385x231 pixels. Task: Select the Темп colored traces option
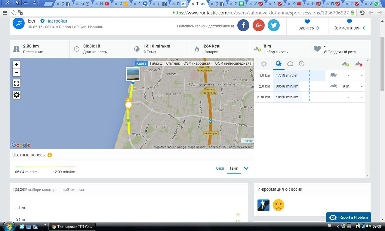coord(234,168)
